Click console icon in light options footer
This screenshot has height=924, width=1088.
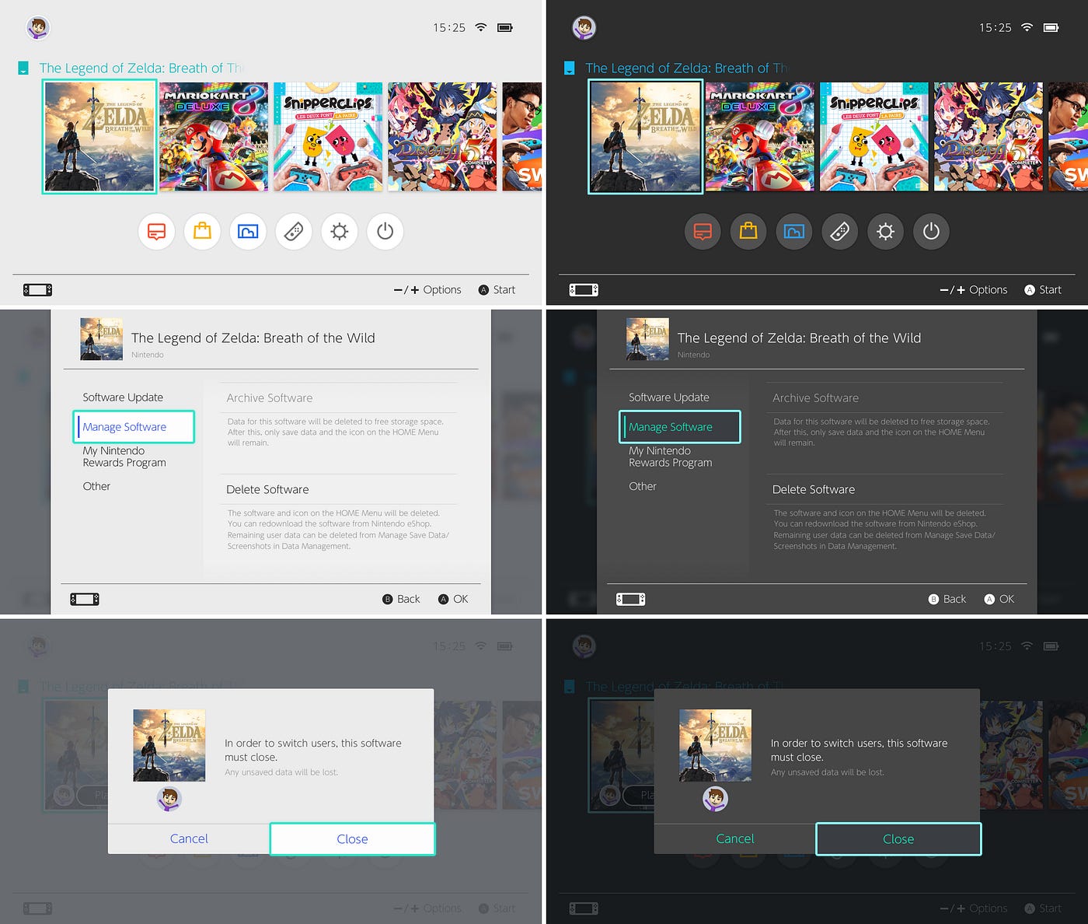pos(85,599)
